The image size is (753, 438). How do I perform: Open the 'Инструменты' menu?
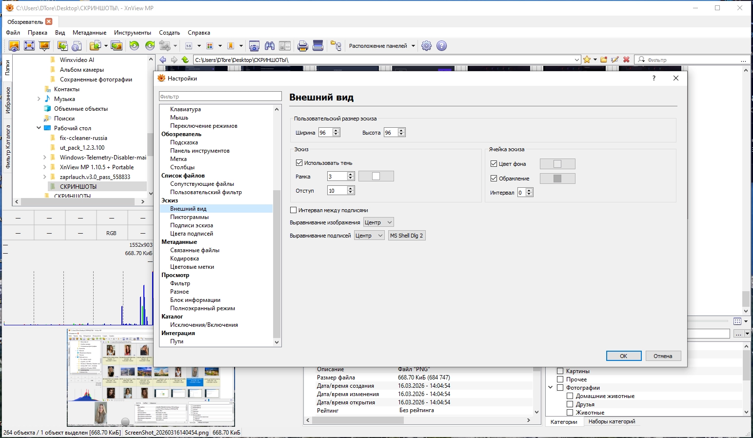132,33
